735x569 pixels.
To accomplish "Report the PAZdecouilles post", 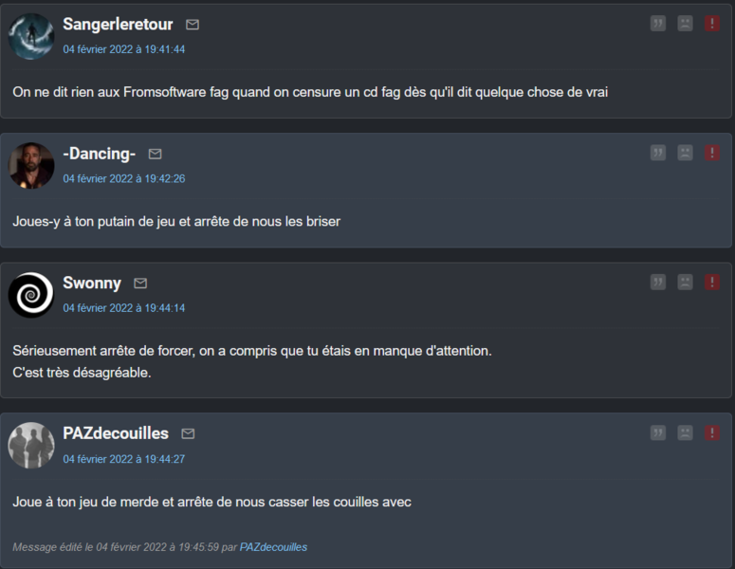I will tap(712, 432).
